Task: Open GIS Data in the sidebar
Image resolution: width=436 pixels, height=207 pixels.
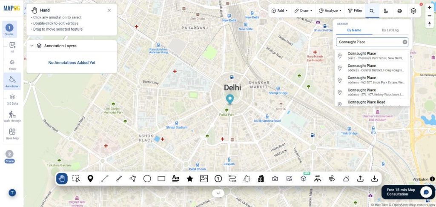Action: 12,100
